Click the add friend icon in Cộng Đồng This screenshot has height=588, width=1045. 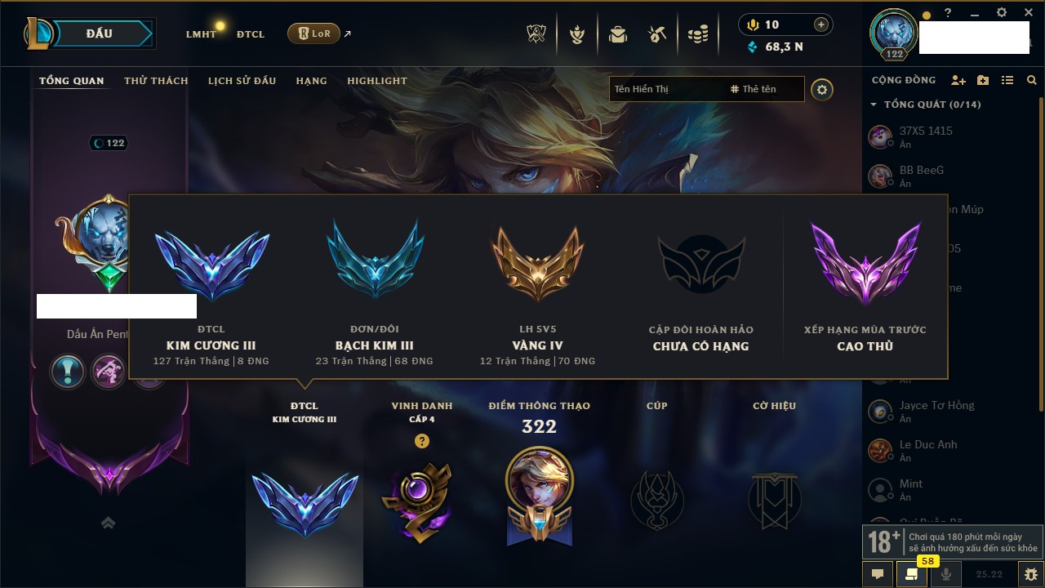pos(958,81)
